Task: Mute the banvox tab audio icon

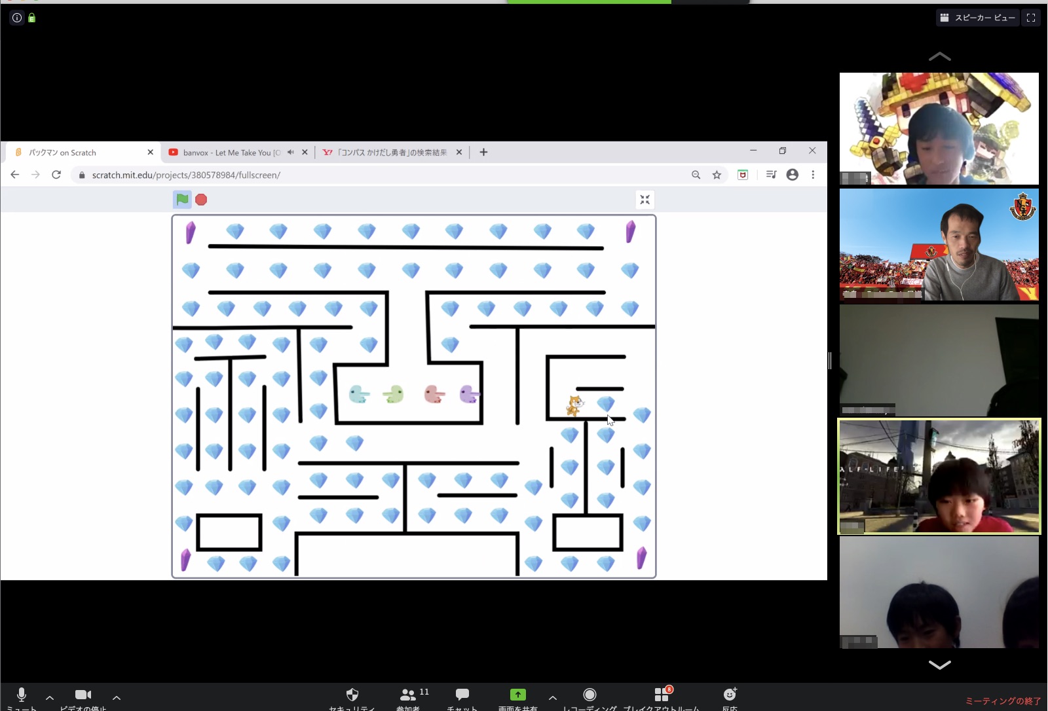Action: pos(291,152)
